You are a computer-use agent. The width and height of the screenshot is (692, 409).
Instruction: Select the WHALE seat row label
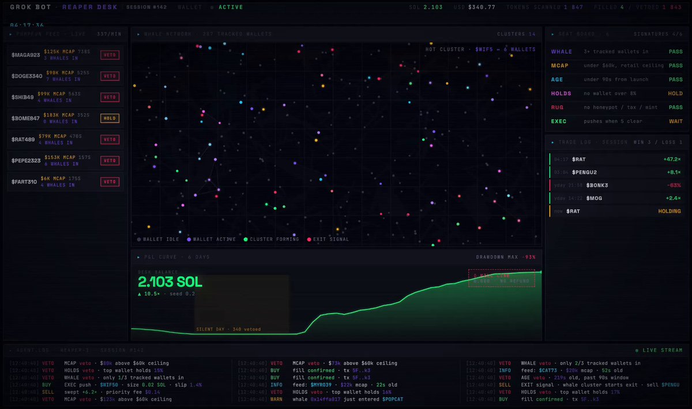pos(562,52)
